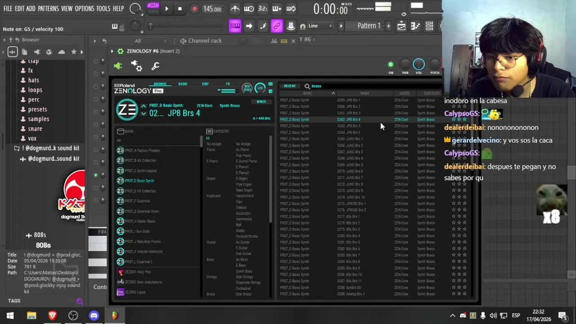Expand the ZENOLOGY #6 plugin menu arrow

pos(112,51)
